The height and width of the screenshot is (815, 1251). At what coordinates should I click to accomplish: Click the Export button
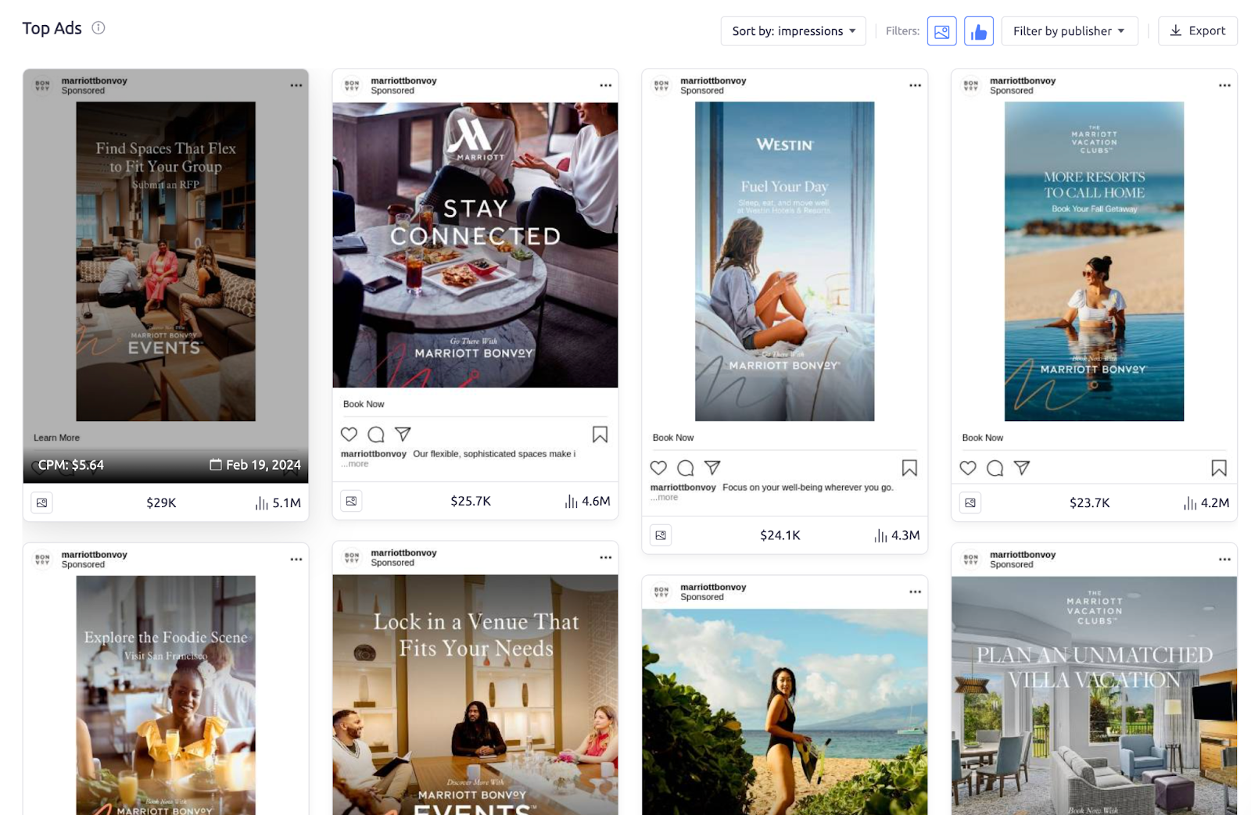[x=1197, y=31]
